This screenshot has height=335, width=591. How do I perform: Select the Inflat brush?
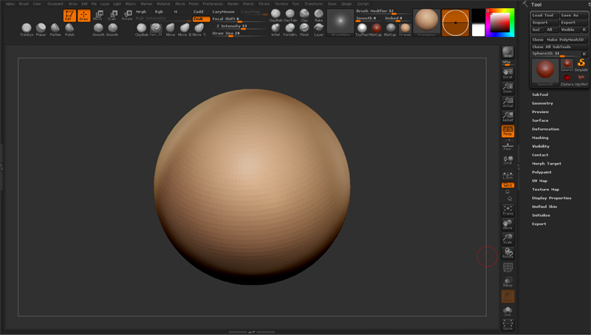(276, 30)
